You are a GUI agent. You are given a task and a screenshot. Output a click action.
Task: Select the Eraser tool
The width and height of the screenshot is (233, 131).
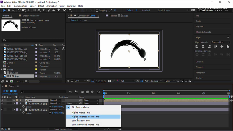pos(59,10)
